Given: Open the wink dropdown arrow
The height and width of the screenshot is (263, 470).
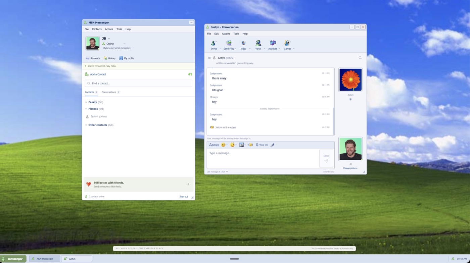Looking at the screenshot, I should [236, 145].
